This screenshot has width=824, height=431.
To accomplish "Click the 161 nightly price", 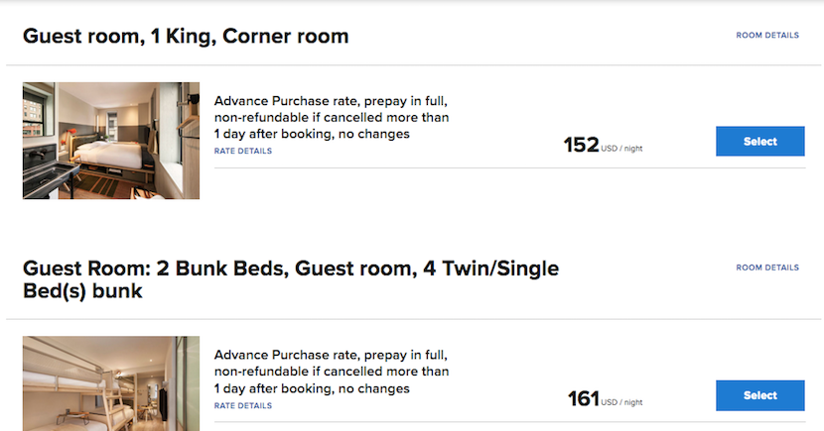I will pos(583,399).
